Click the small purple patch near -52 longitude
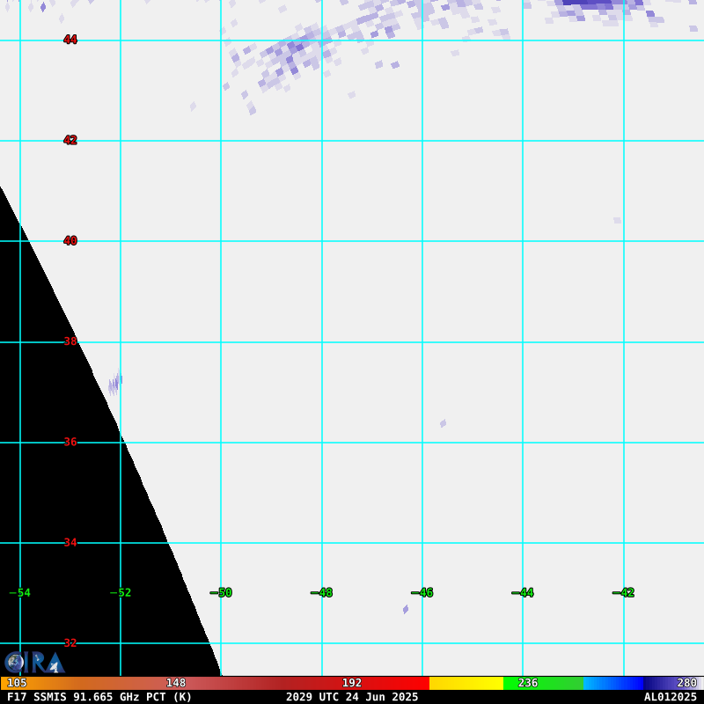 [115, 383]
